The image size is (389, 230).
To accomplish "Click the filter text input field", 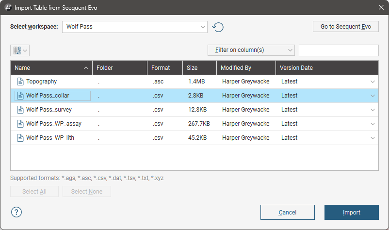I will coord(339,50).
